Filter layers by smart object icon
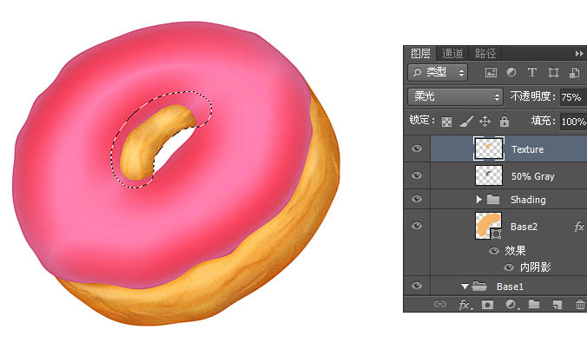This screenshot has width=587, height=356. (574, 72)
